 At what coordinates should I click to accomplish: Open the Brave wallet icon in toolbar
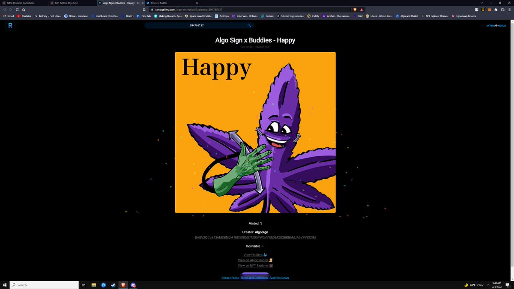tap(502, 9)
